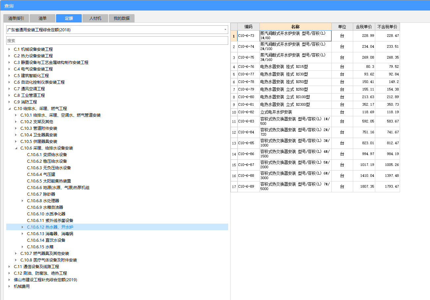The width and height of the screenshot is (430, 300).
Task: Select row code C10-6-76
Action: pos(248,67)
